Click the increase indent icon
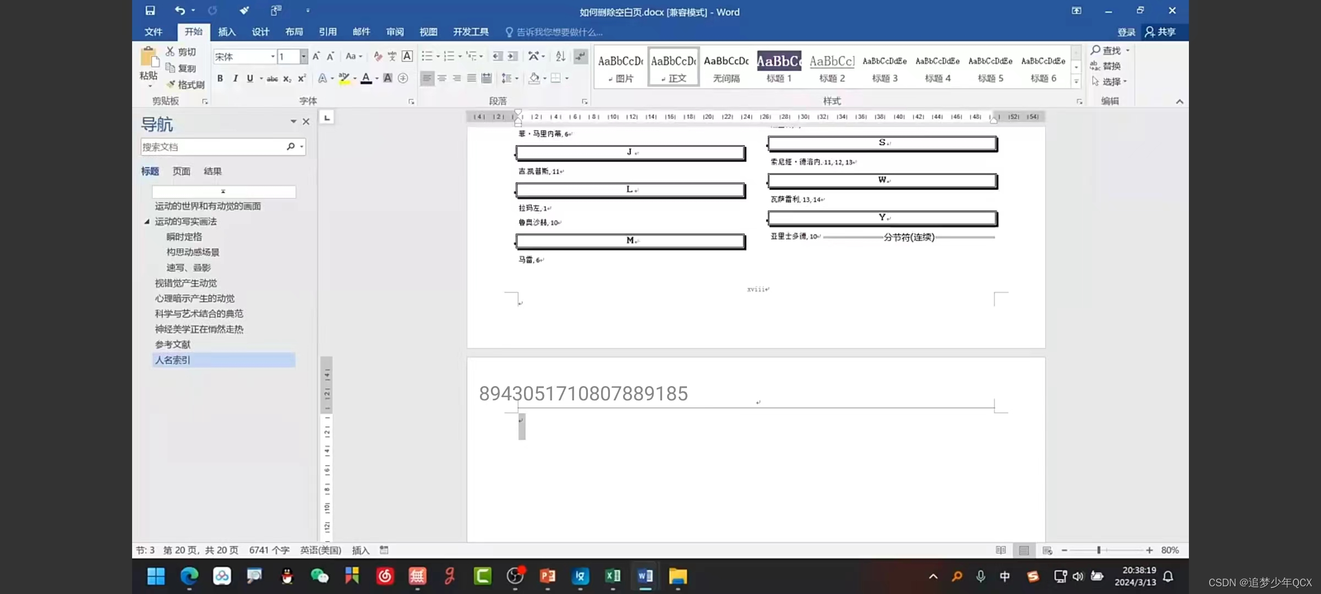The image size is (1321, 594). pos(512,56)
